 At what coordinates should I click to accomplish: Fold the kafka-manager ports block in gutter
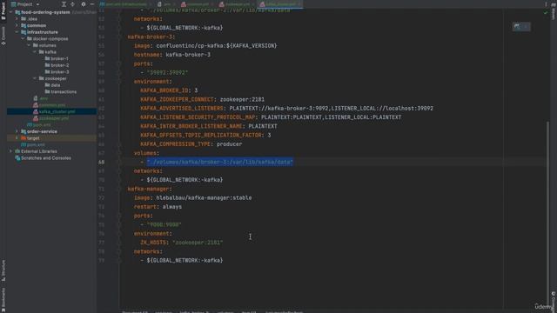coord(120,216)
